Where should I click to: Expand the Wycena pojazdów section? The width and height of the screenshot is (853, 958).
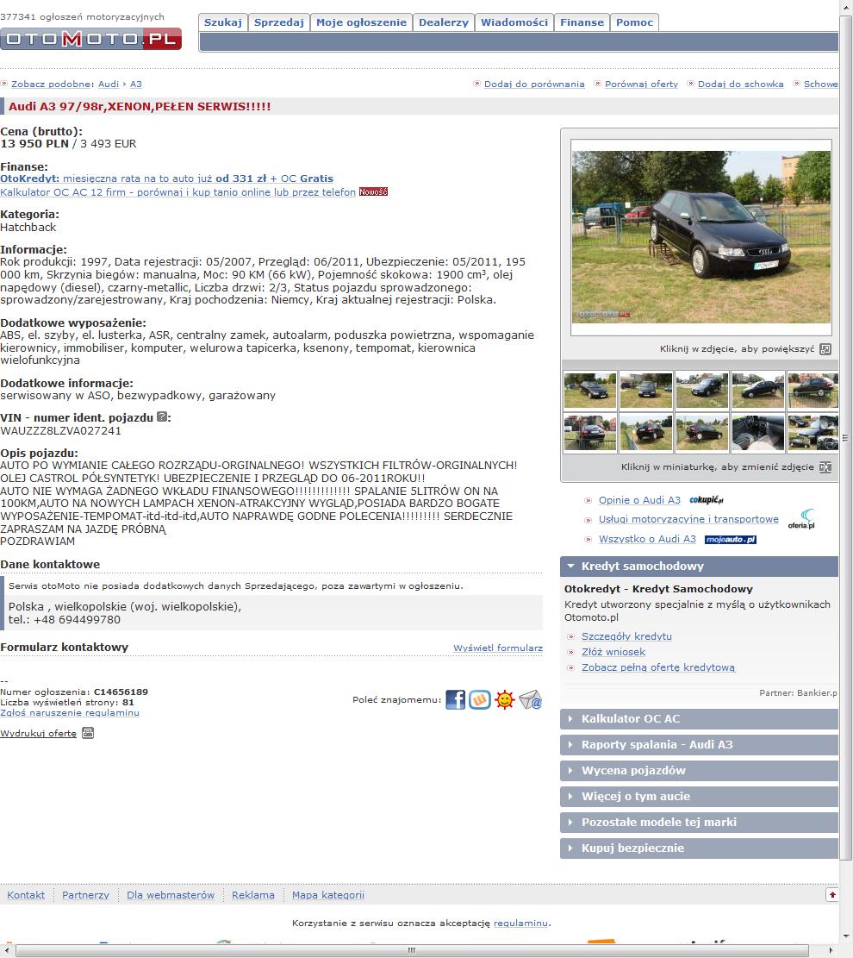coord(699,770)
